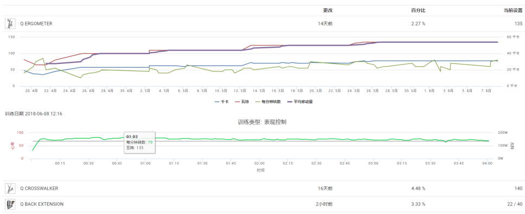Click the 14. 5月 date axis label
The height and width of the screenshot is (214, 525).
[x=259, y=91]
